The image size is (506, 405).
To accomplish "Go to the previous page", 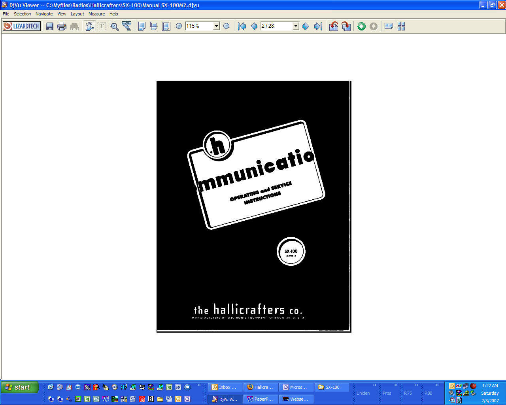I will [x=254, y=26].
